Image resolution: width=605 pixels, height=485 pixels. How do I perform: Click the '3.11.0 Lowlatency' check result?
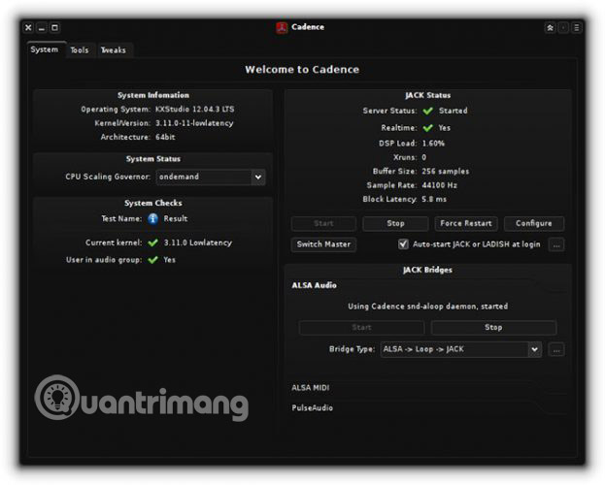[x=198, y=242]
